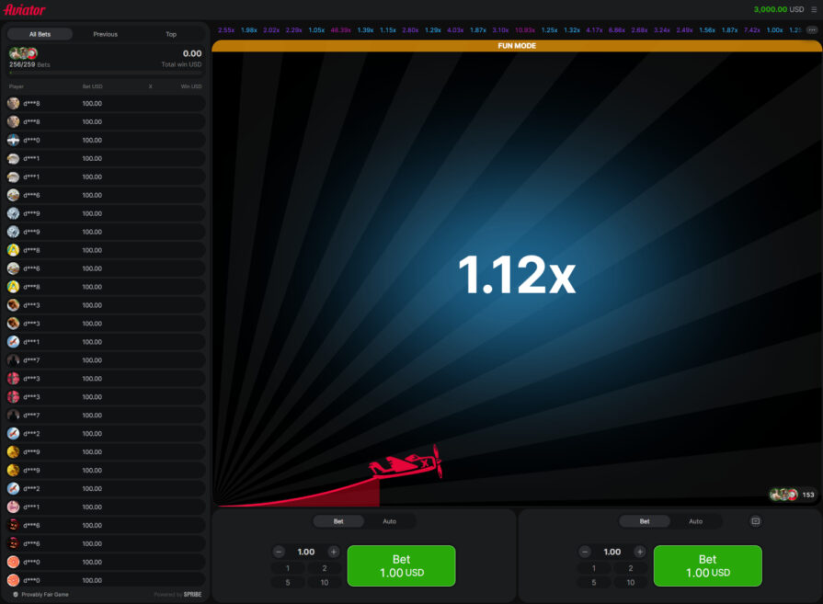The width and height of the screenshot is (823, 604).
Task: Switch left bet panel to Auto mode
Action: pos(389,521)
